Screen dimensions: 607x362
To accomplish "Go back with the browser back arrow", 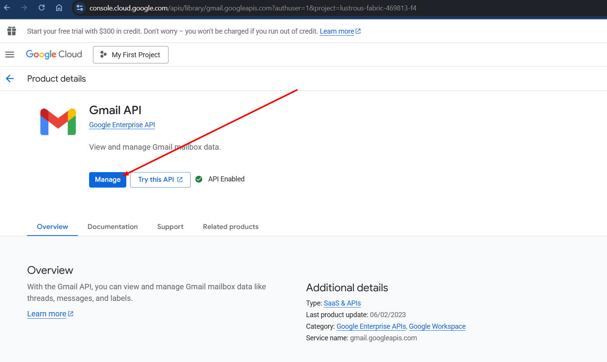I will click(7, 8).
